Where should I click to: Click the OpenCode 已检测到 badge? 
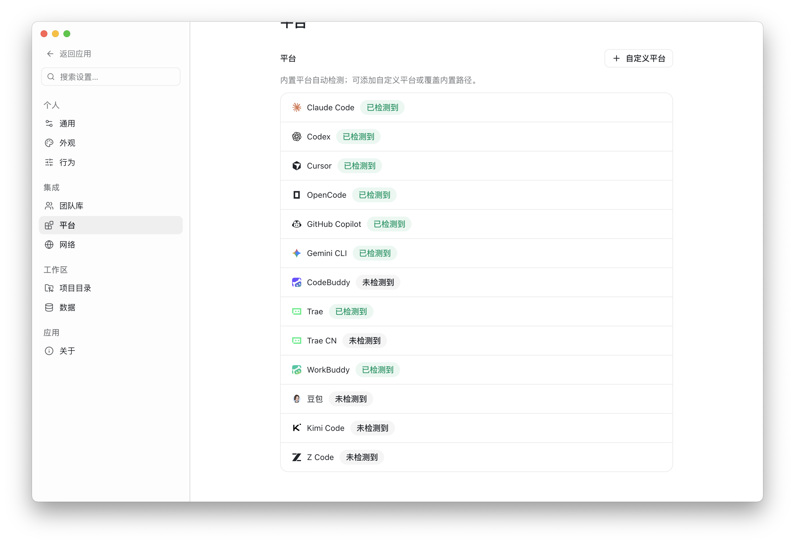point(374,195)
